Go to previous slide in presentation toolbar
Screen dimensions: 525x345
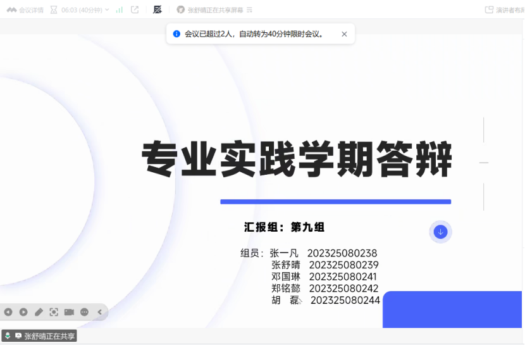coord(8,312)
